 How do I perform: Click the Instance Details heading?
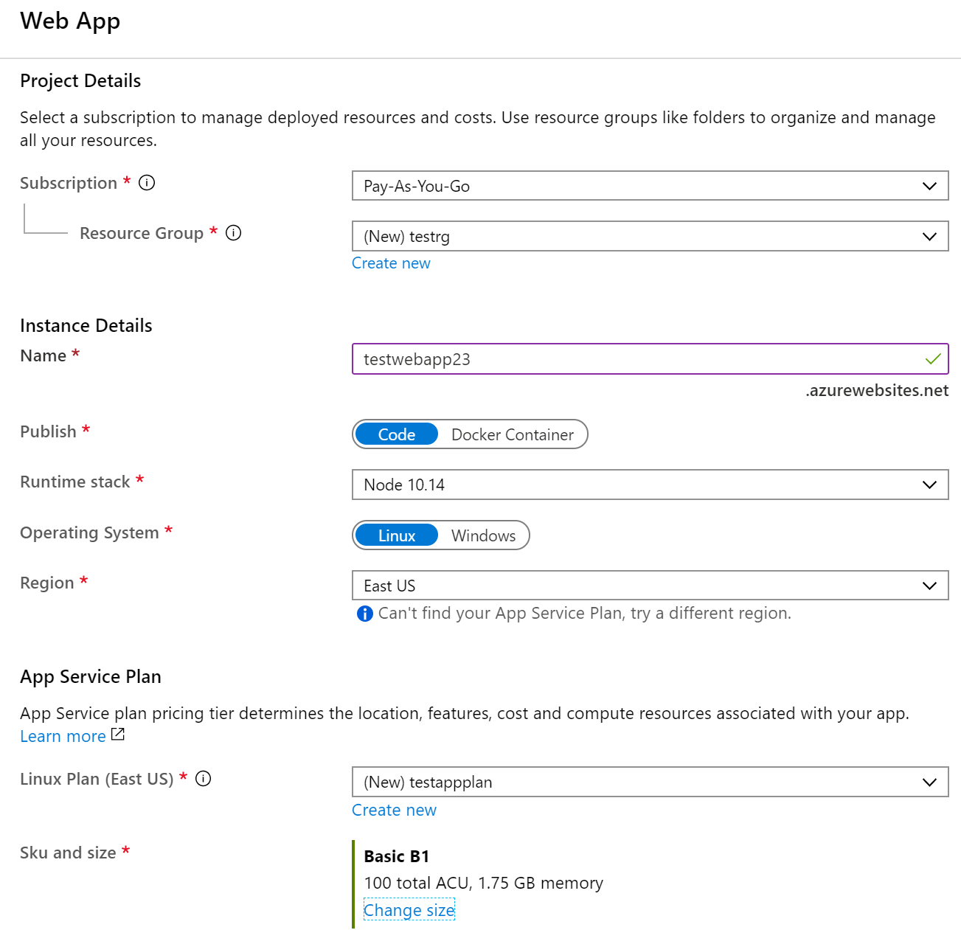86,325
